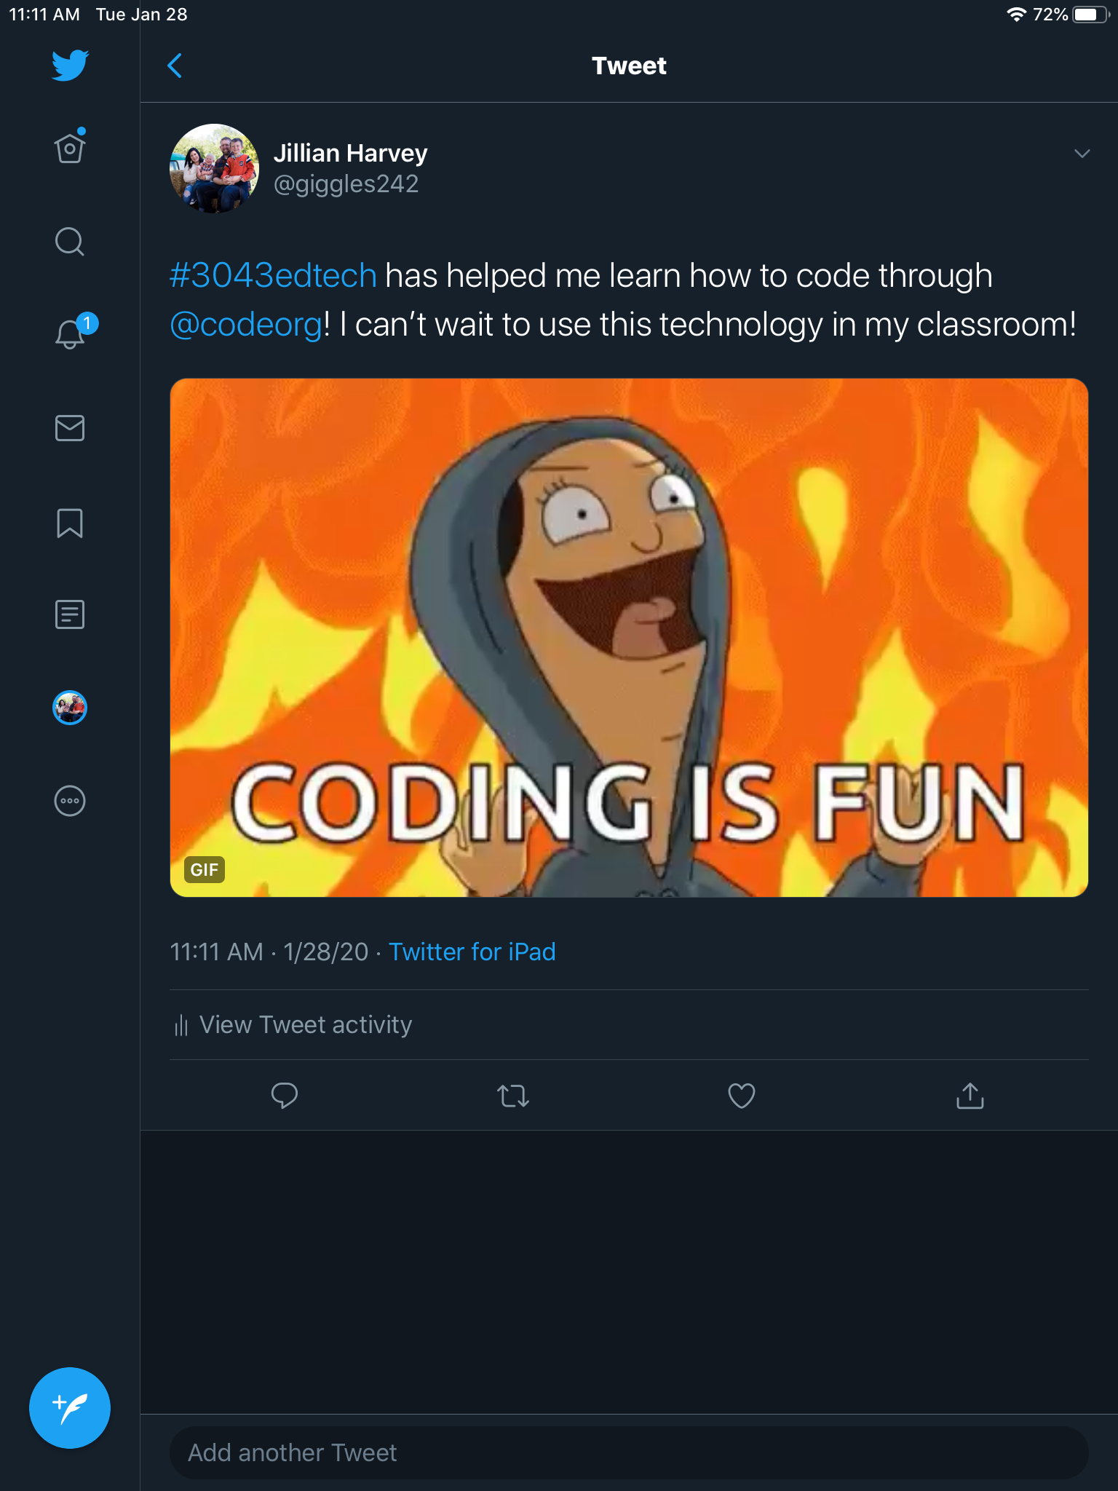Image resolution: width=1118 pixels, height=1491 pixels.
Task: Tap the Twitter bird logo
Action: coord(70,66)
